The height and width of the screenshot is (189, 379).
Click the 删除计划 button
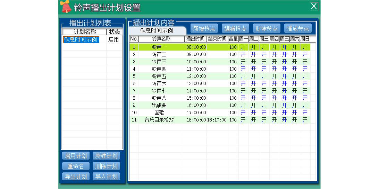(x=106, y=166)
